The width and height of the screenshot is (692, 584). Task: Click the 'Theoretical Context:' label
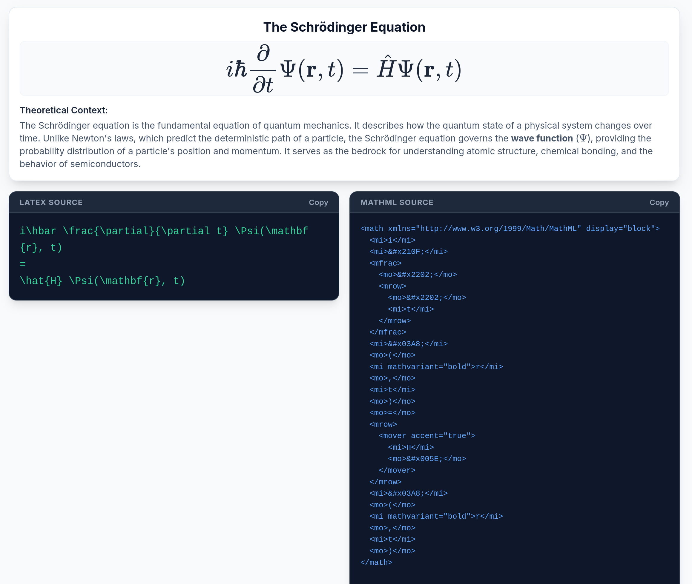point(64,110)
